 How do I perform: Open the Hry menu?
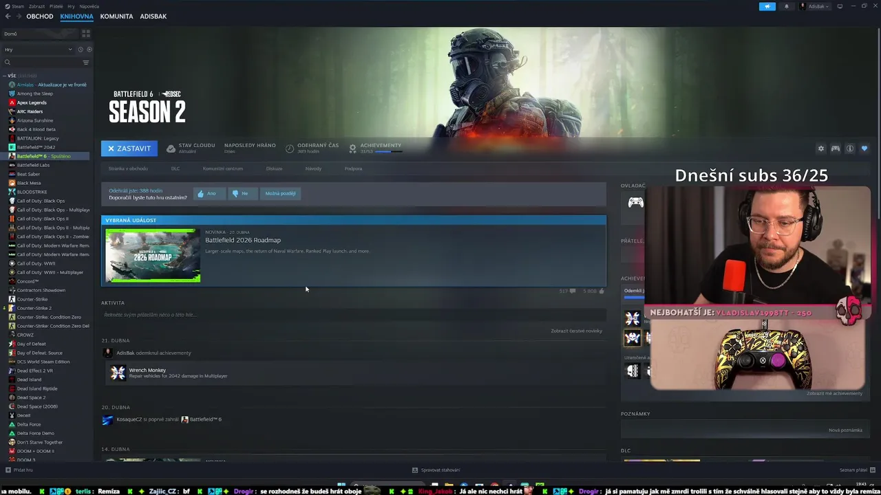tap(71, 6)
